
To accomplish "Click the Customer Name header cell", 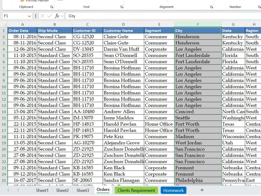I will 123,31.
